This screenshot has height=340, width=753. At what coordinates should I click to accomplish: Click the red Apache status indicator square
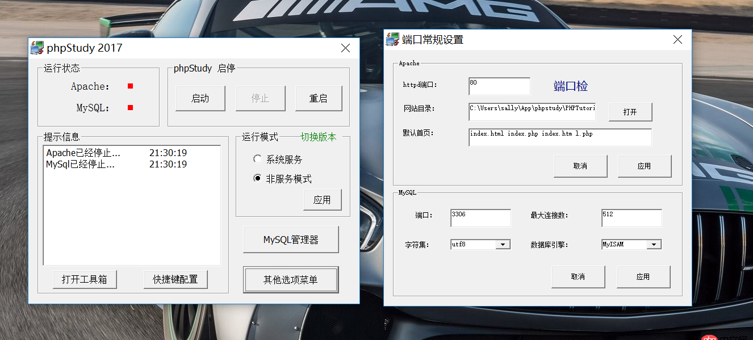tap(129, 86)
